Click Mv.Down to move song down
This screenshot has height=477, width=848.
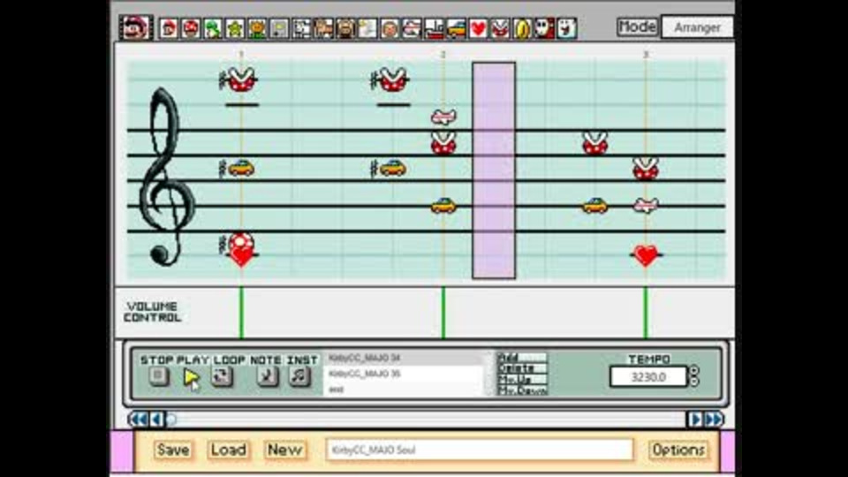pyautogui.click(x=522, y=390)
